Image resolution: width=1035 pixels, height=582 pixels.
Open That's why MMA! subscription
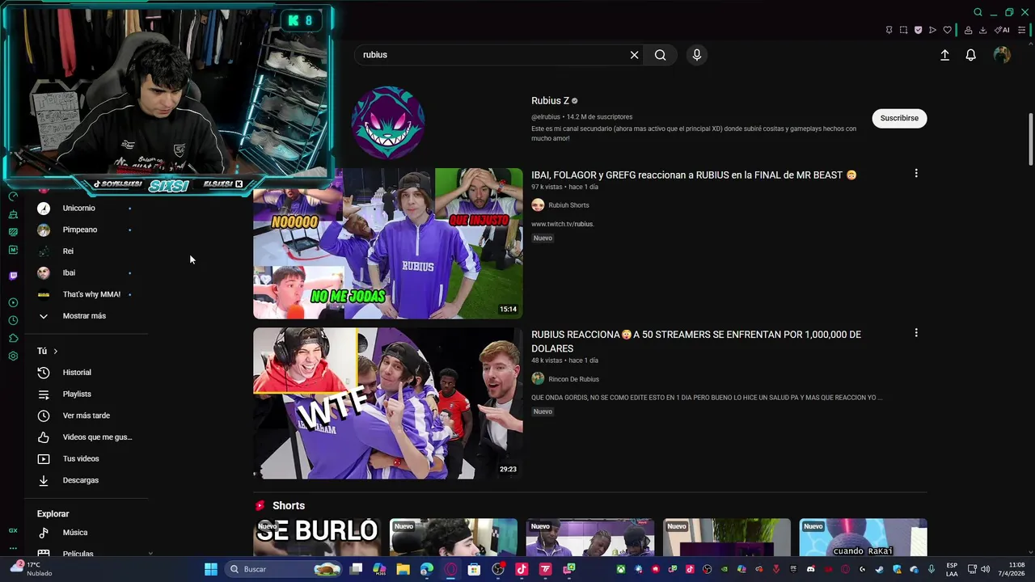point(86,294)
